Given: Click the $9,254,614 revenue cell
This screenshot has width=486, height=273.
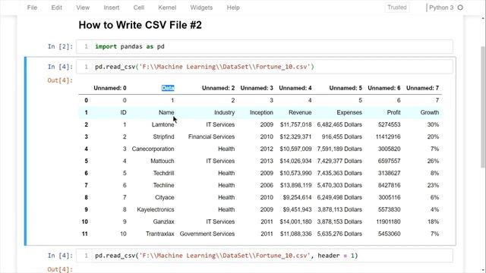Looking at the screenshot, I should click(297, 197).
